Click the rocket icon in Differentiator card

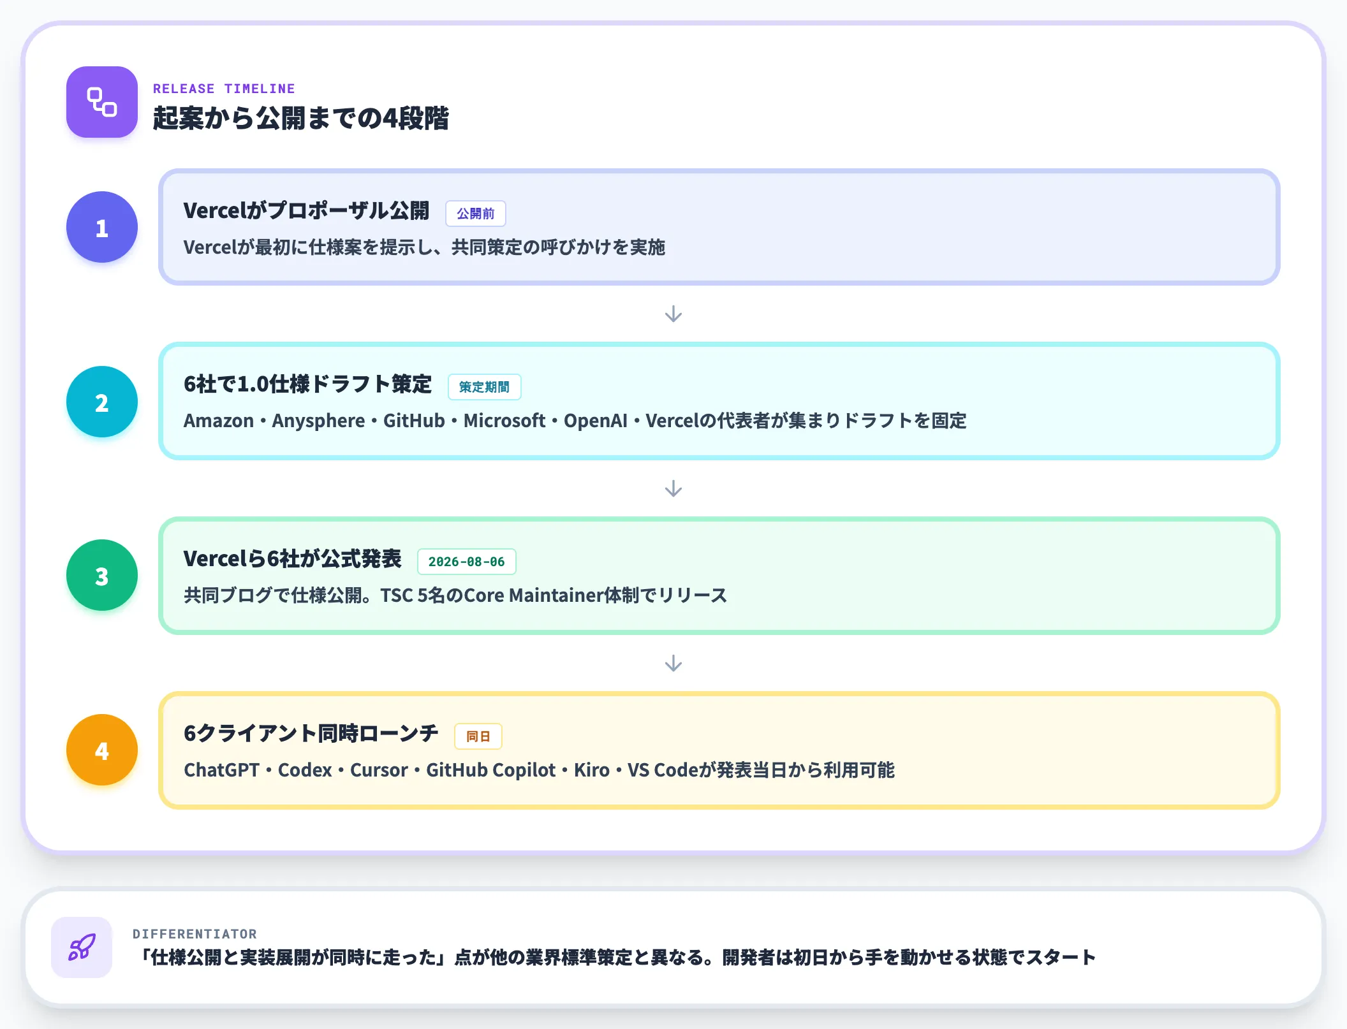(x=82, y=947)
